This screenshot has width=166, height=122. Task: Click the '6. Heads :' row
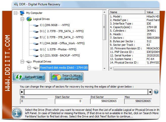tap(134, 34)
